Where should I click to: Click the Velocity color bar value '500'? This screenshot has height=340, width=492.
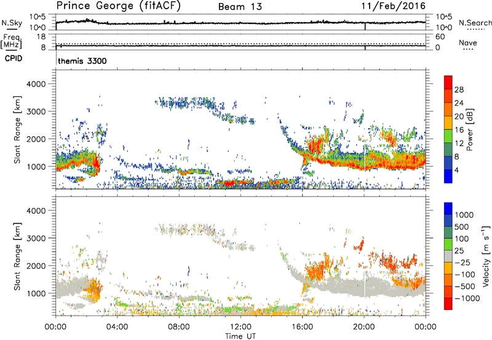coord(461,226)
